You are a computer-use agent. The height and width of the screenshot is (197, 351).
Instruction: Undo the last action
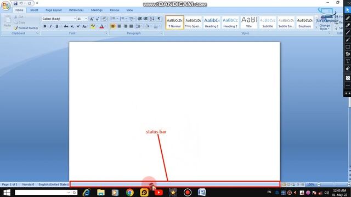point(21,3)
